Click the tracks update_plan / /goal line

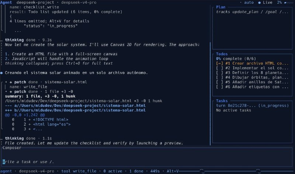(252, 12)
